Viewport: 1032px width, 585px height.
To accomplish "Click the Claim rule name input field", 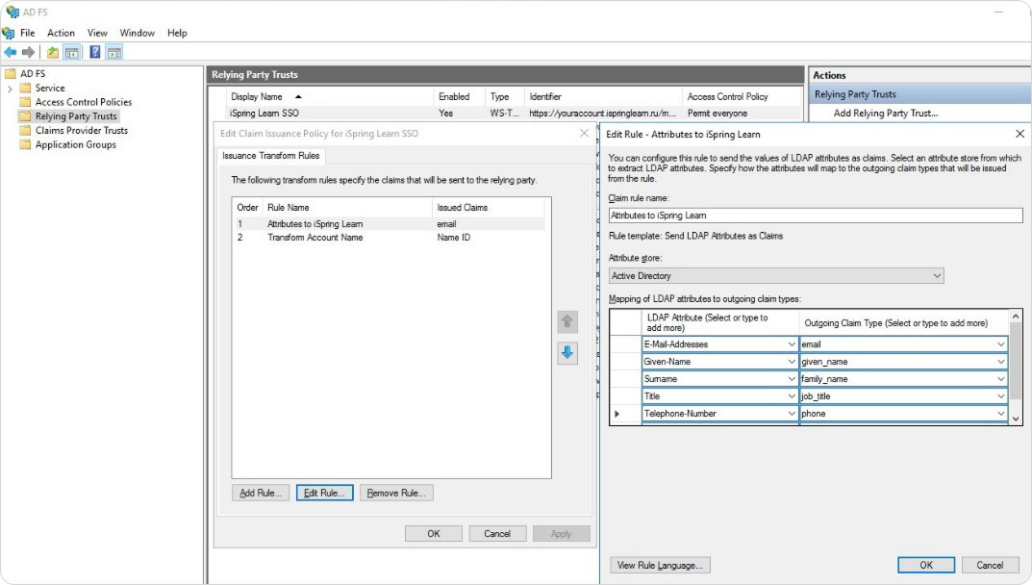I will 816,216.
